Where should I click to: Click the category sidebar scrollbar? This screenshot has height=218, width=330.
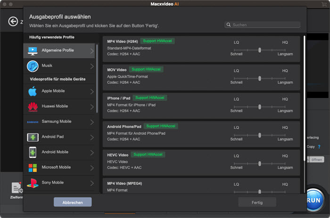pyautogui.click(x=97, y=79)
